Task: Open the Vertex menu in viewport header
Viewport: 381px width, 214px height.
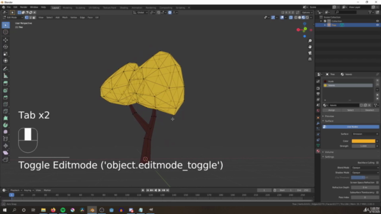Action: point(74,17)
